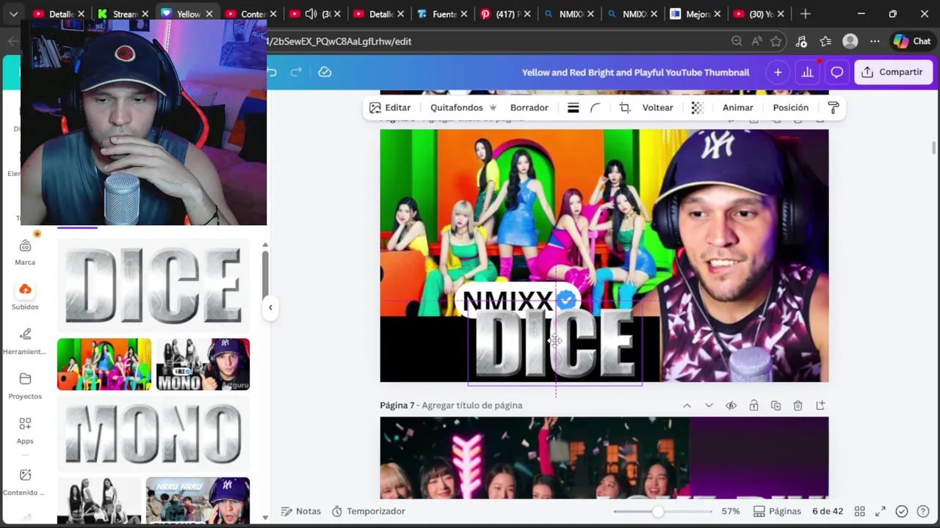Click the Posición button
Image resolution: width=940 pixels, height=528 pixels.
(x=791, y=108)
